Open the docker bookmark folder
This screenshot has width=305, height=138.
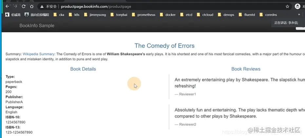(168, 15)
